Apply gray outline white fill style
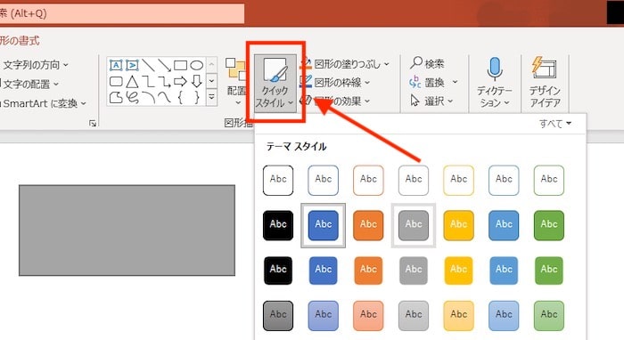This screenshot has height=340, width=624. coord(414,181)
